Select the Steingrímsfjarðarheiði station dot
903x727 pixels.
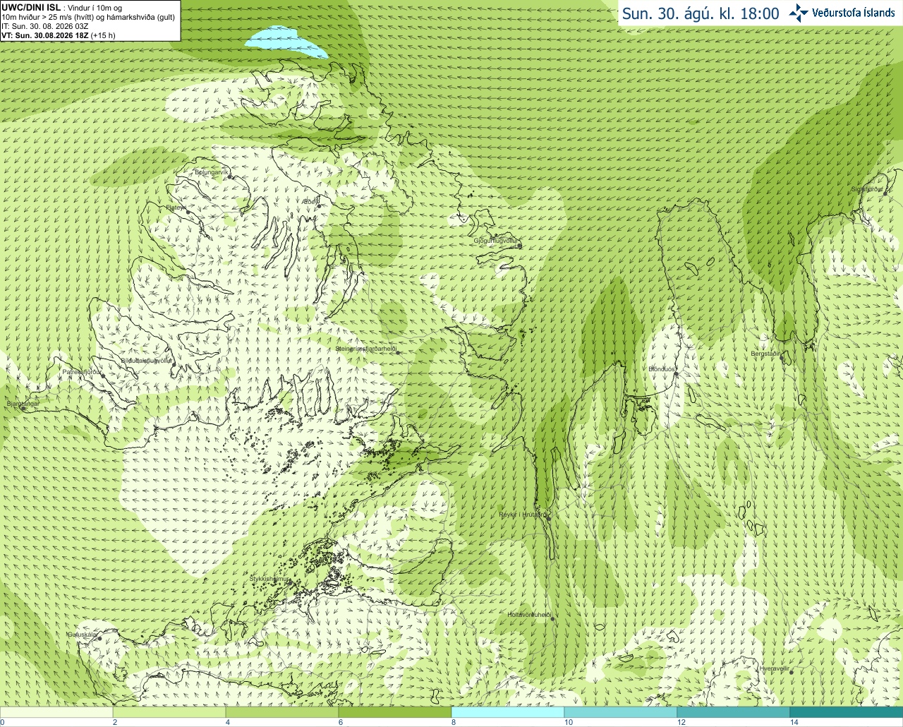pyautogui.click(x=397, y=352)
